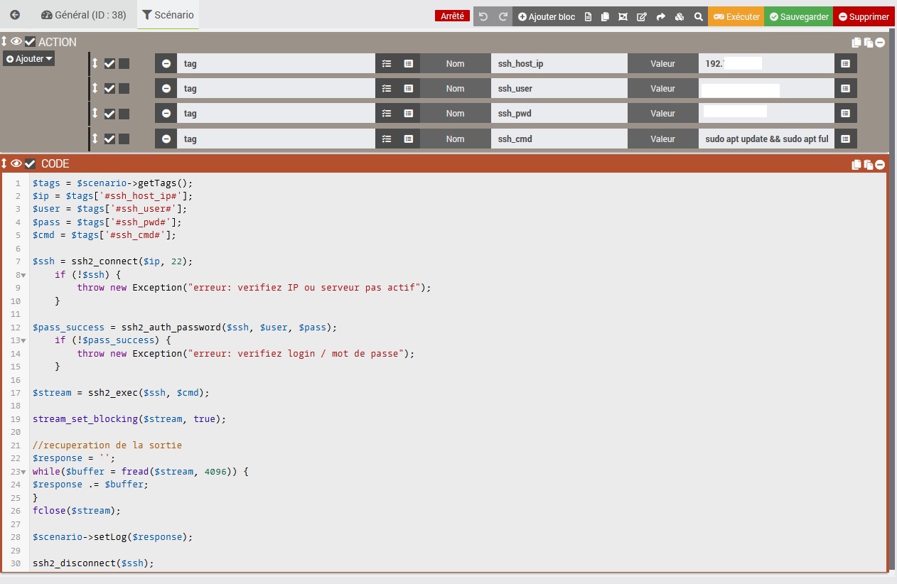Click the back arrow at top left
Screen dimensions: 897x584
tap(15, 14)
